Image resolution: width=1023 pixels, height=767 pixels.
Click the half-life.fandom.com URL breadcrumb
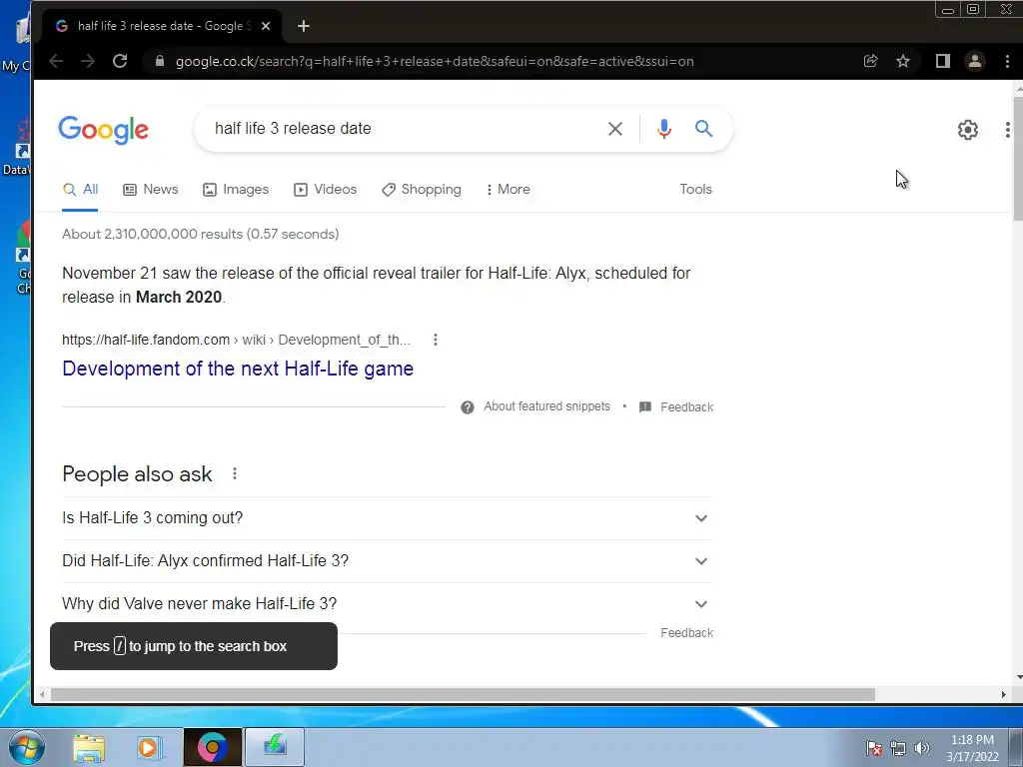[x=236, y=340]
